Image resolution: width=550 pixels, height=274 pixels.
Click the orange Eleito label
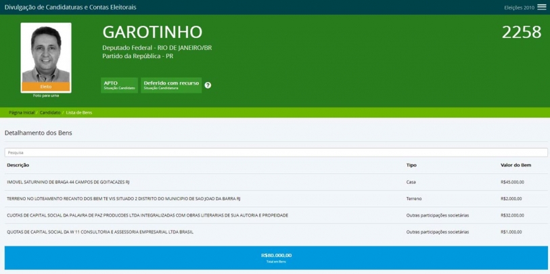click(45, 87)
